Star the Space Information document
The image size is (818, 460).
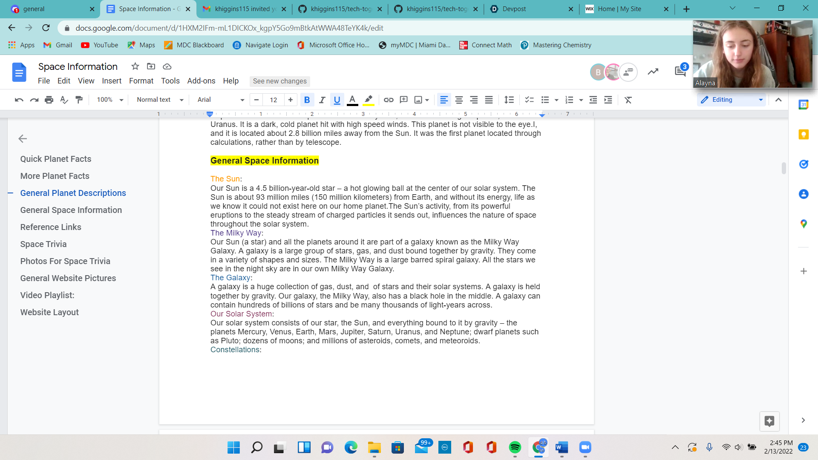click(135, 66)
